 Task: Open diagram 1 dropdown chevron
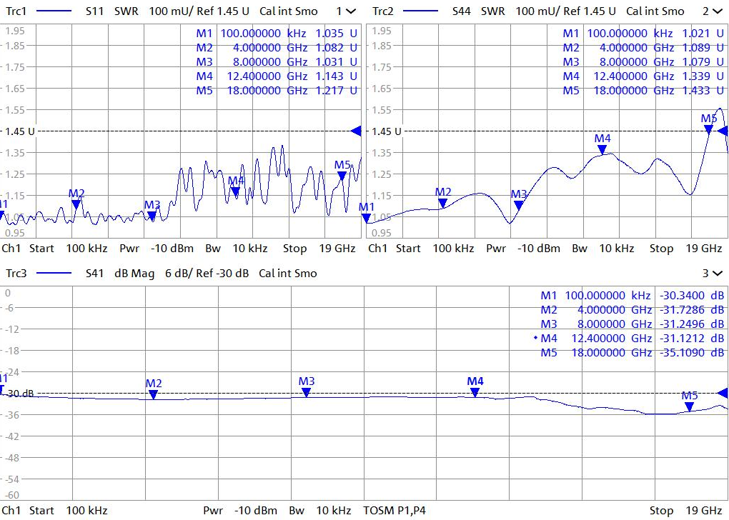[350, 11]
